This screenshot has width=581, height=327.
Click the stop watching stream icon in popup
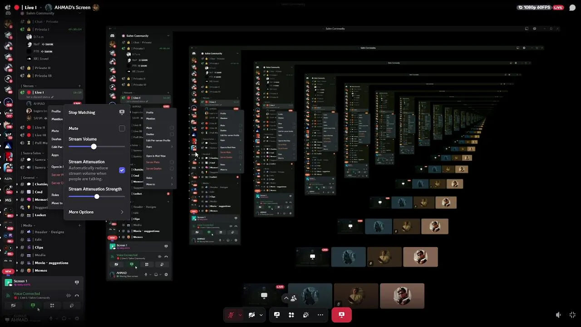(122, 112)
